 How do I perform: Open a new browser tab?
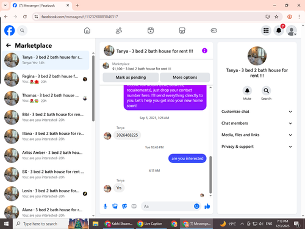(77, 5)
